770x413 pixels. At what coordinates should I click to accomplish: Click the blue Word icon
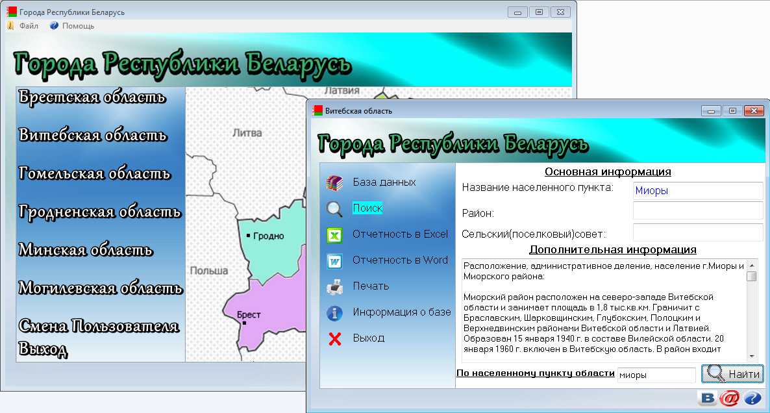pyautogui.click(x=334, y=261)
